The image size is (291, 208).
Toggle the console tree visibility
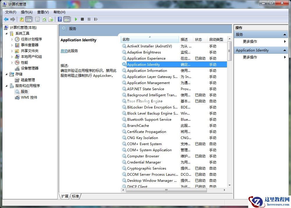tap(29, 19)
